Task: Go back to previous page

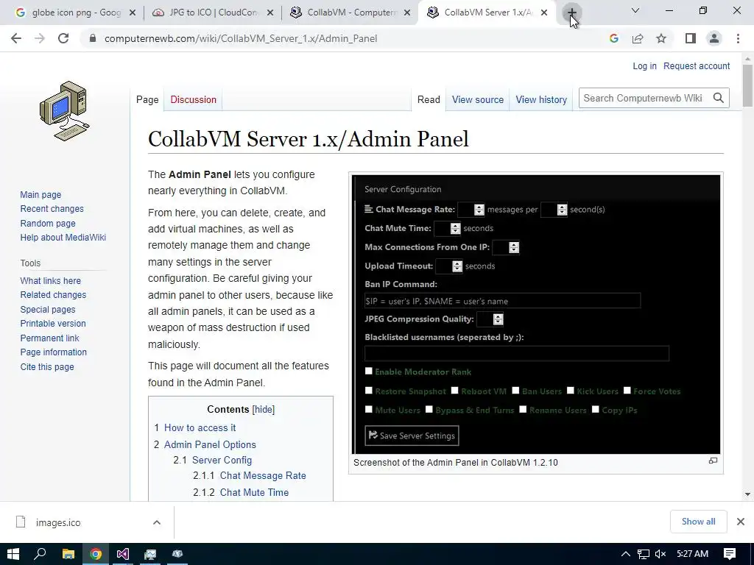Action: 16,38
